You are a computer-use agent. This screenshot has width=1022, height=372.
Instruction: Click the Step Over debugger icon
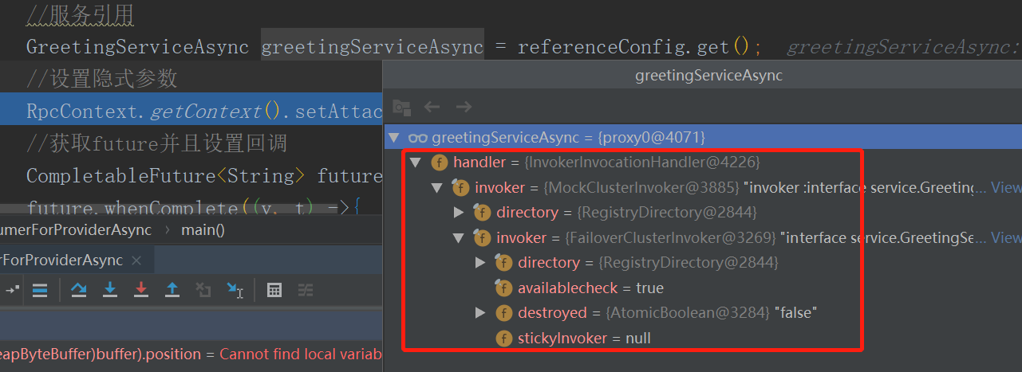pyautogui.click(x=79, y=290)
